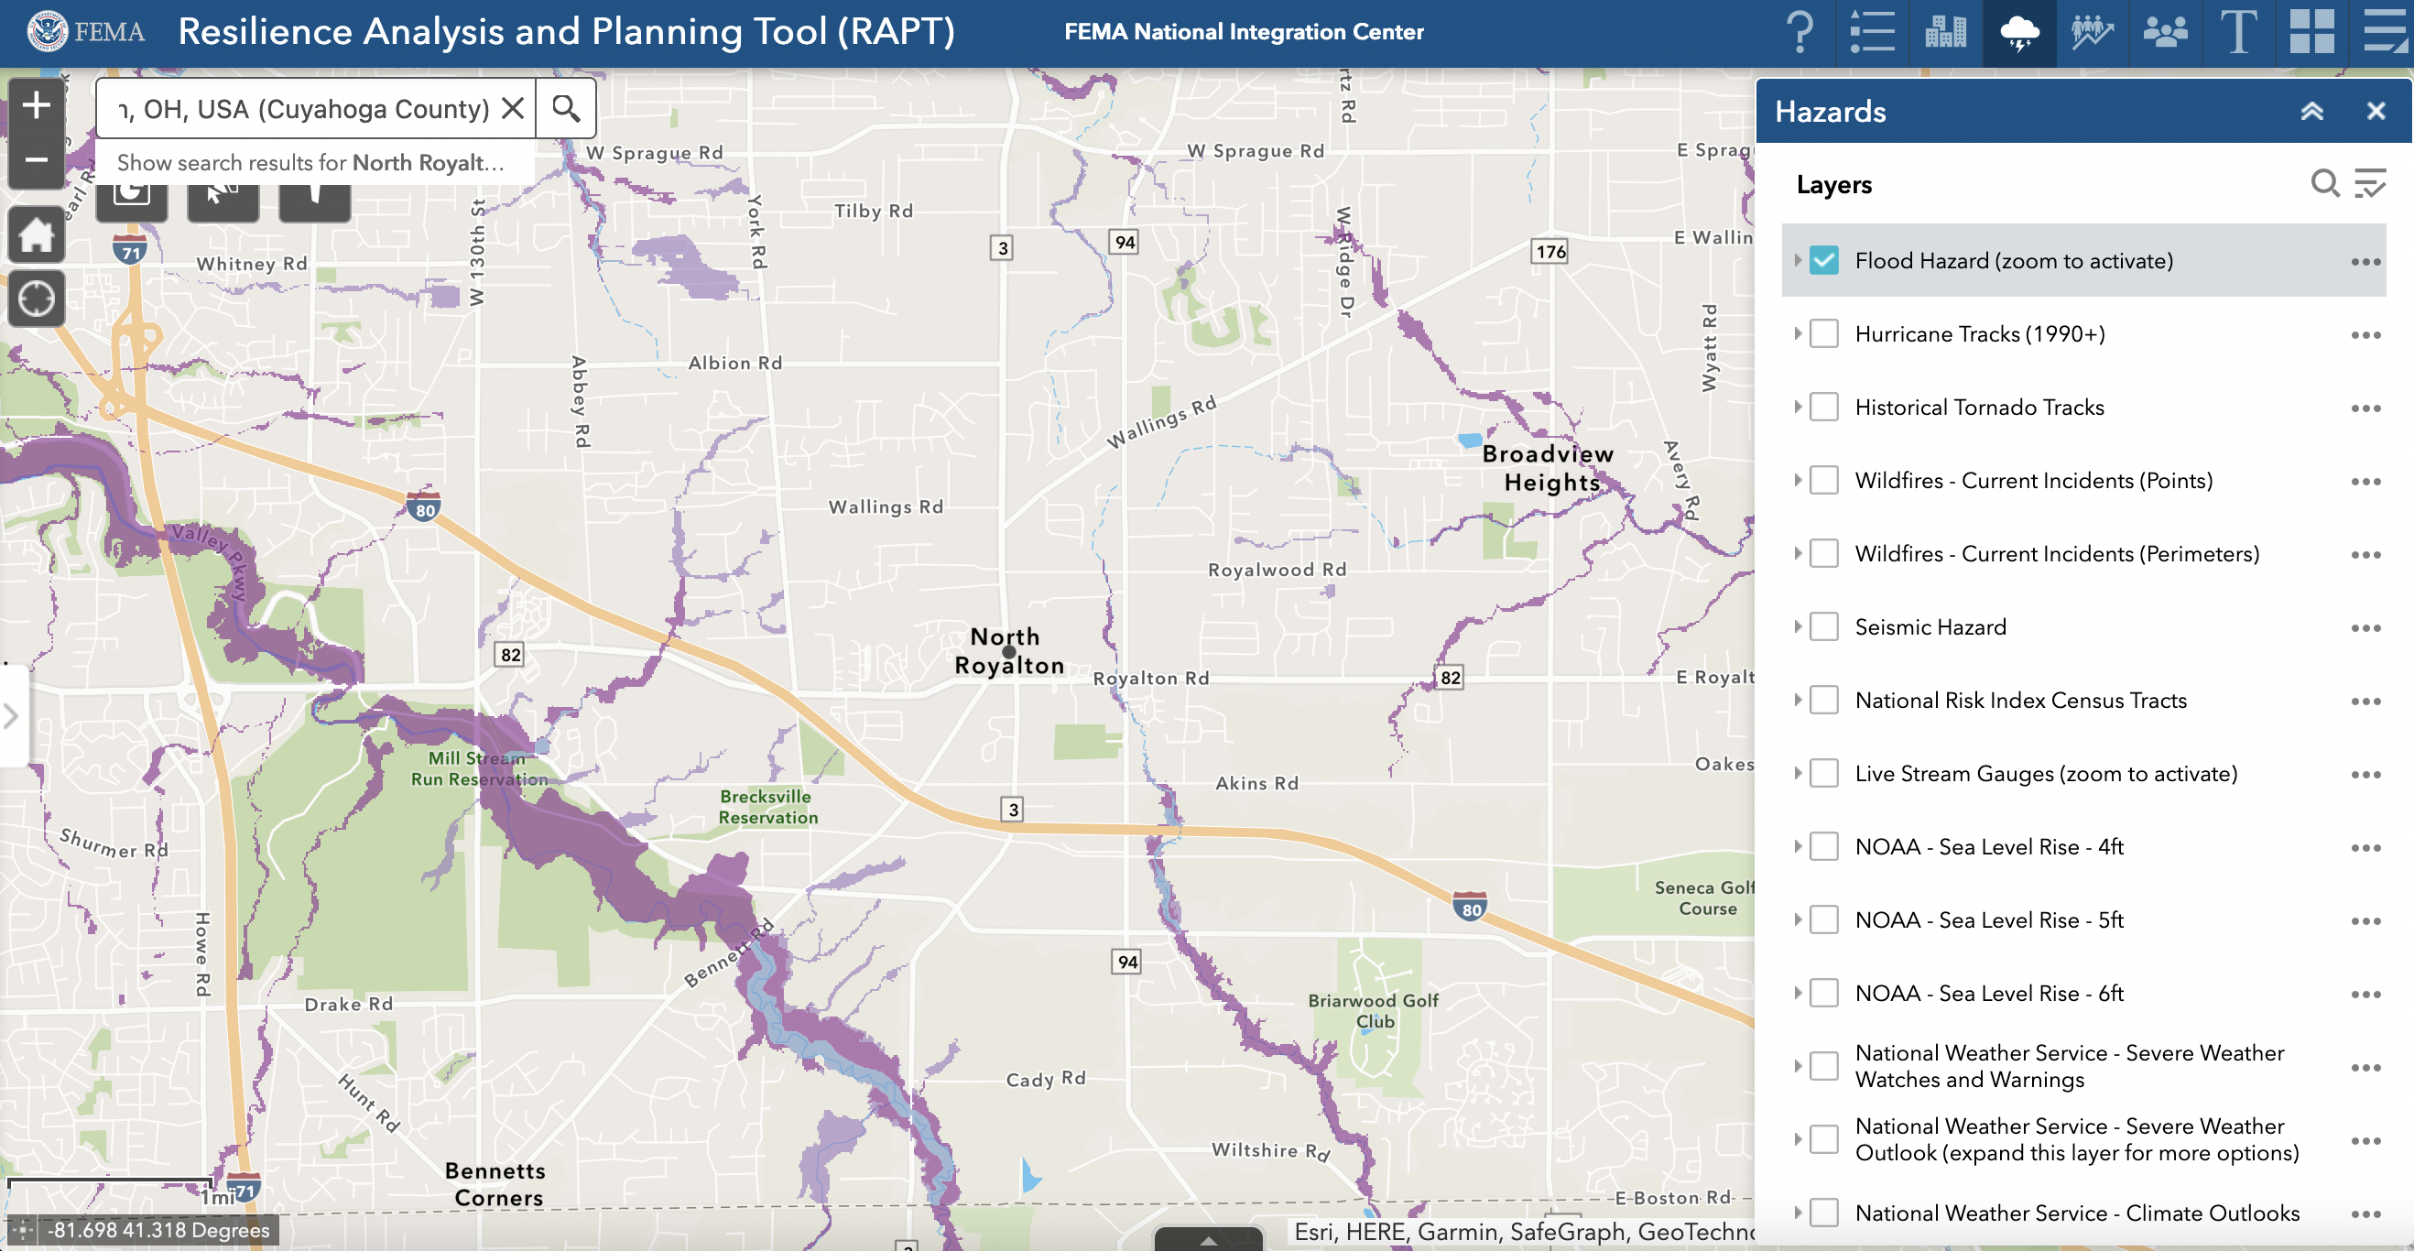This screenshot has width=2414, height=1251.
Task: Click the NOAA Sea Level Rise 4ft more options
Action: point(2366,845)
